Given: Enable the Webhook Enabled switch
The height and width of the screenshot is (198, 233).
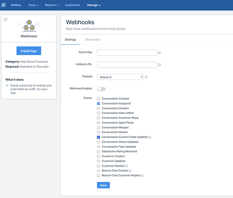Looking at the screenshot, I should [x=101, y=89].
